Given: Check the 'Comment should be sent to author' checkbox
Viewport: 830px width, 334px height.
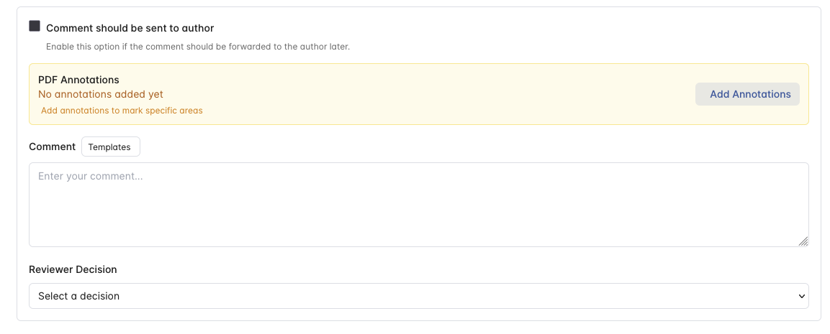Looking at the screenshot, I should (35, 27).
